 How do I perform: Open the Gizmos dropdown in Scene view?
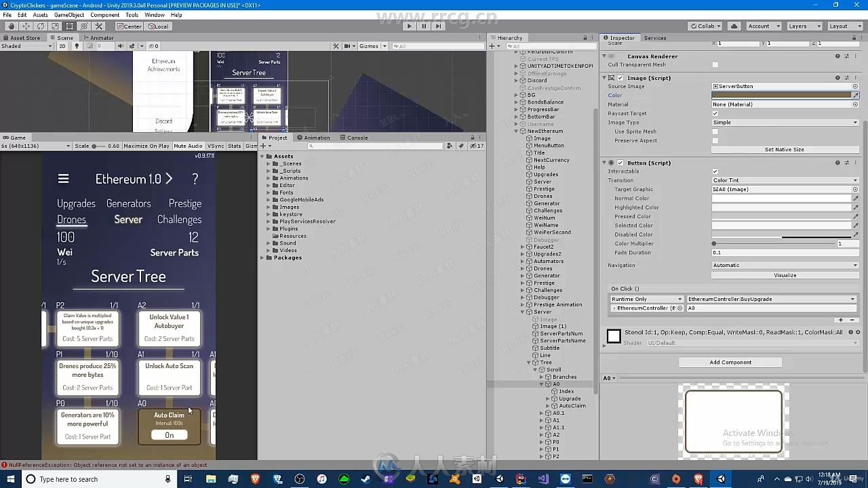(x=372, y=46)
